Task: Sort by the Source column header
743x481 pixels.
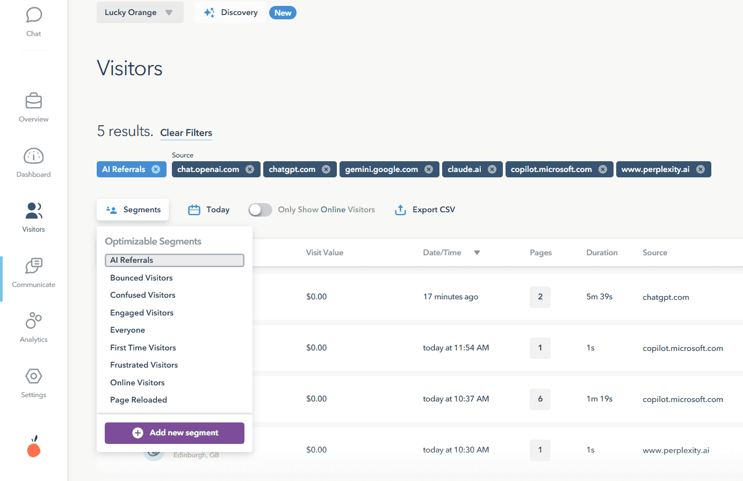Action: (x=655, y=253)
